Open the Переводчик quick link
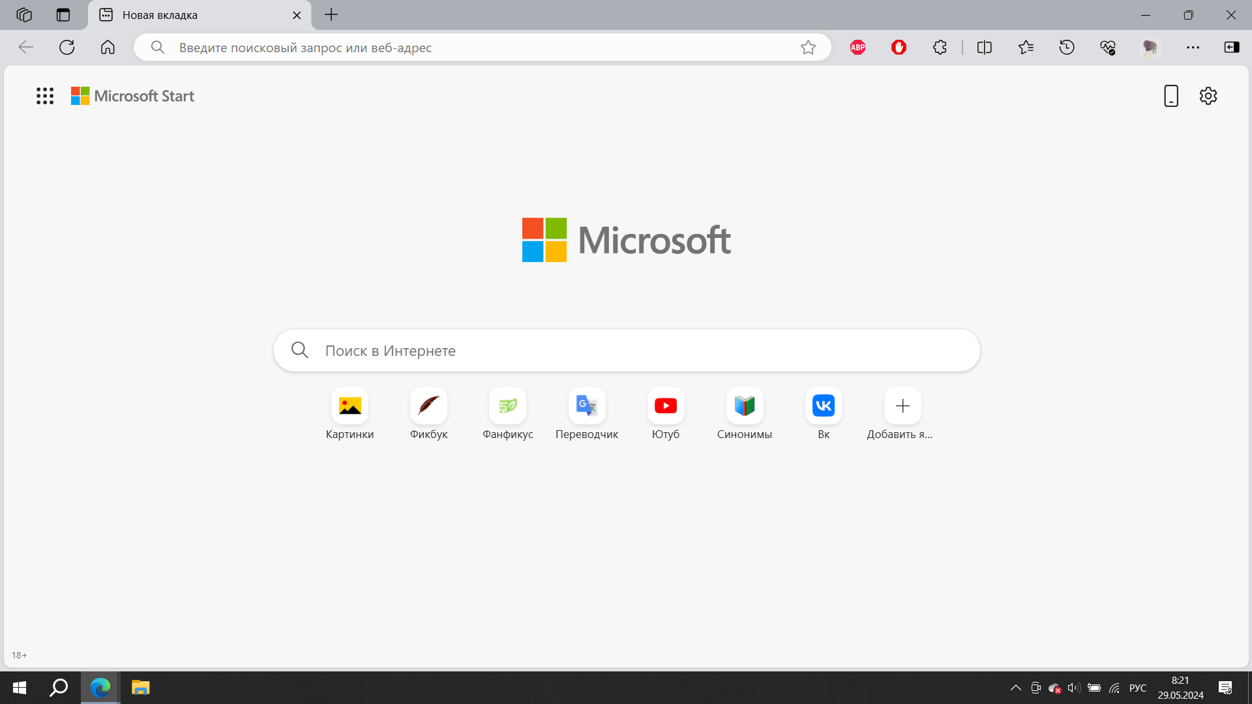 point(587,415)
